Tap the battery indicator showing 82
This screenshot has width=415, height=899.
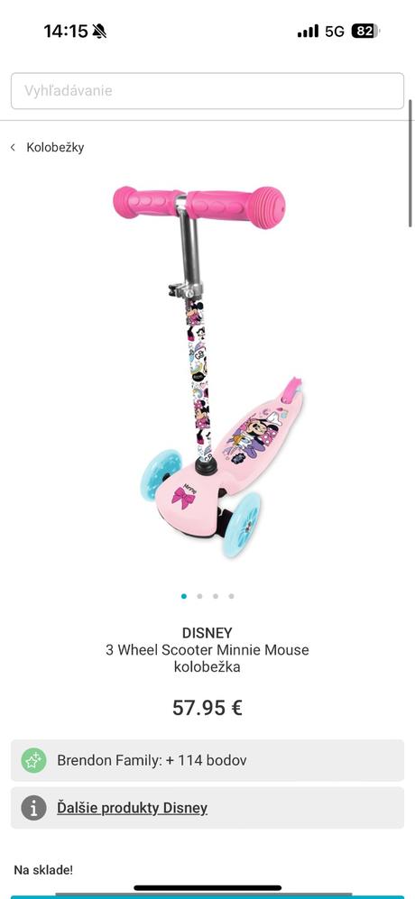365,31
